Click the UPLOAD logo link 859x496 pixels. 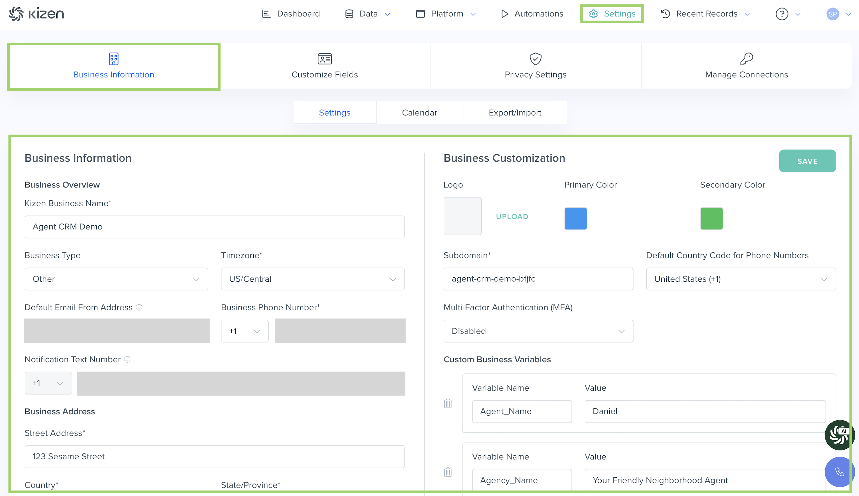[x=512, y=217]
